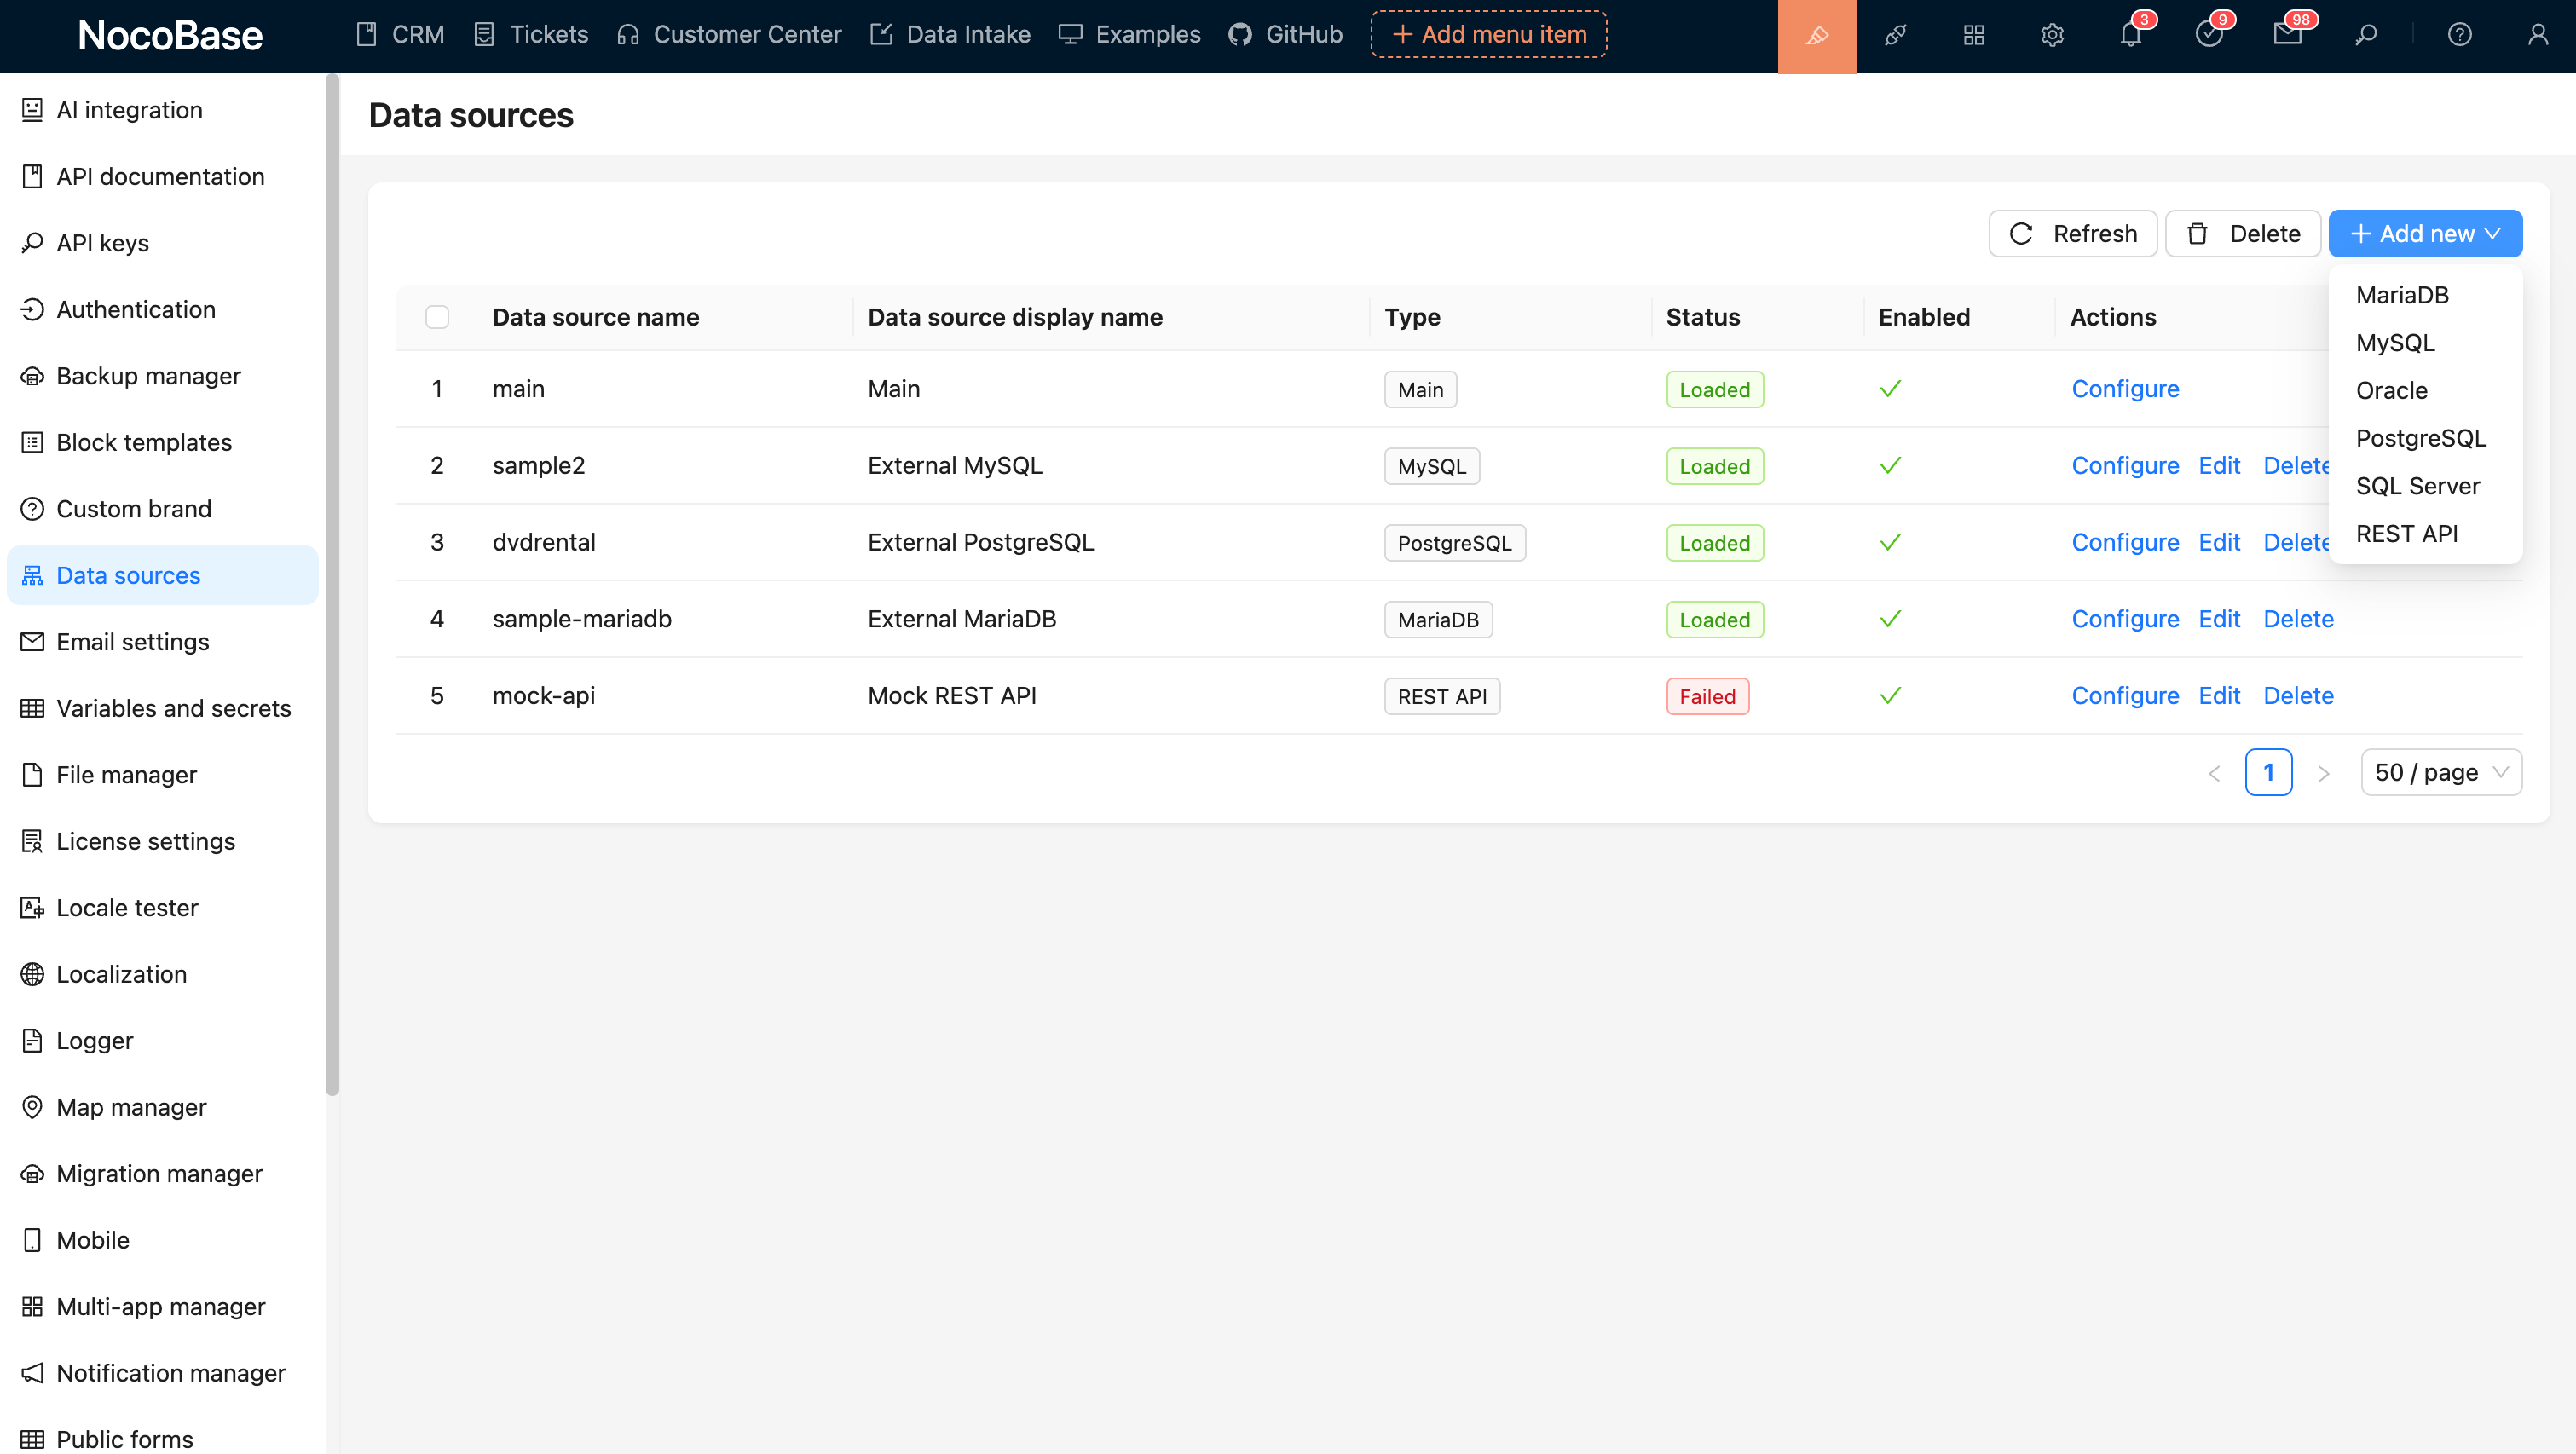The width and height of the screenshot is (2576, 1454).
Task: Open Localization settings
Action: 163,974
